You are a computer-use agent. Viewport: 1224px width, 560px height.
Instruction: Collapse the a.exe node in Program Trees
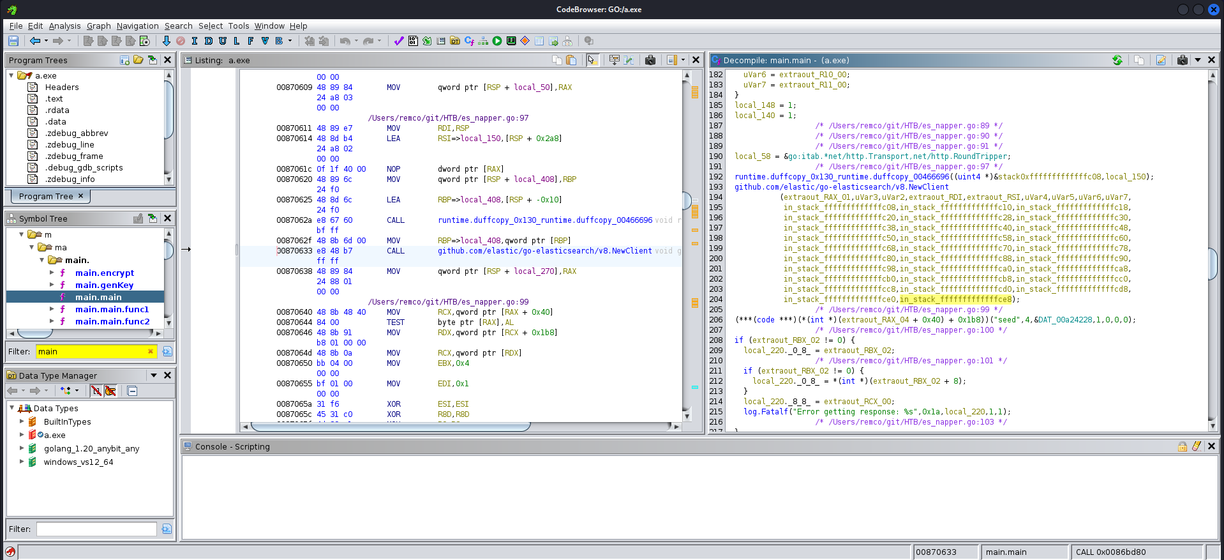tap(11, 75)
